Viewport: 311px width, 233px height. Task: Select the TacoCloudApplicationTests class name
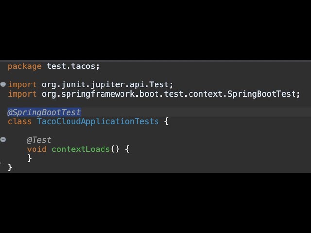(x=98, y=121)
